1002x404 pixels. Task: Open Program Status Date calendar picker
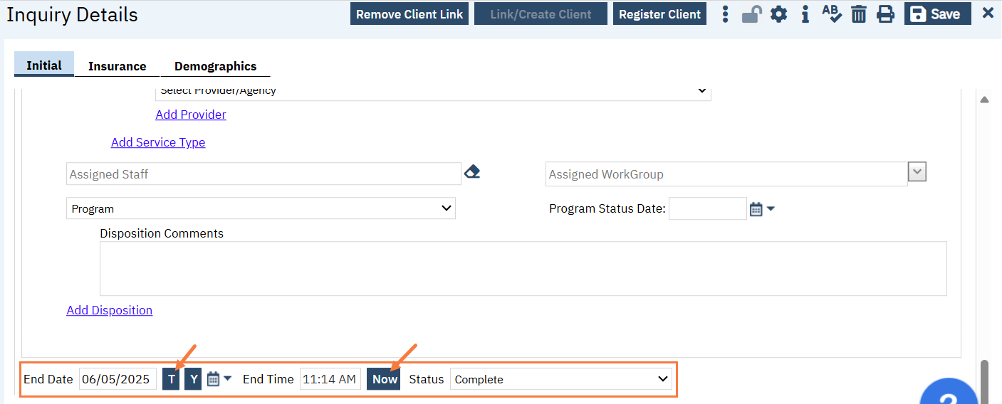(x=756, y=209)
